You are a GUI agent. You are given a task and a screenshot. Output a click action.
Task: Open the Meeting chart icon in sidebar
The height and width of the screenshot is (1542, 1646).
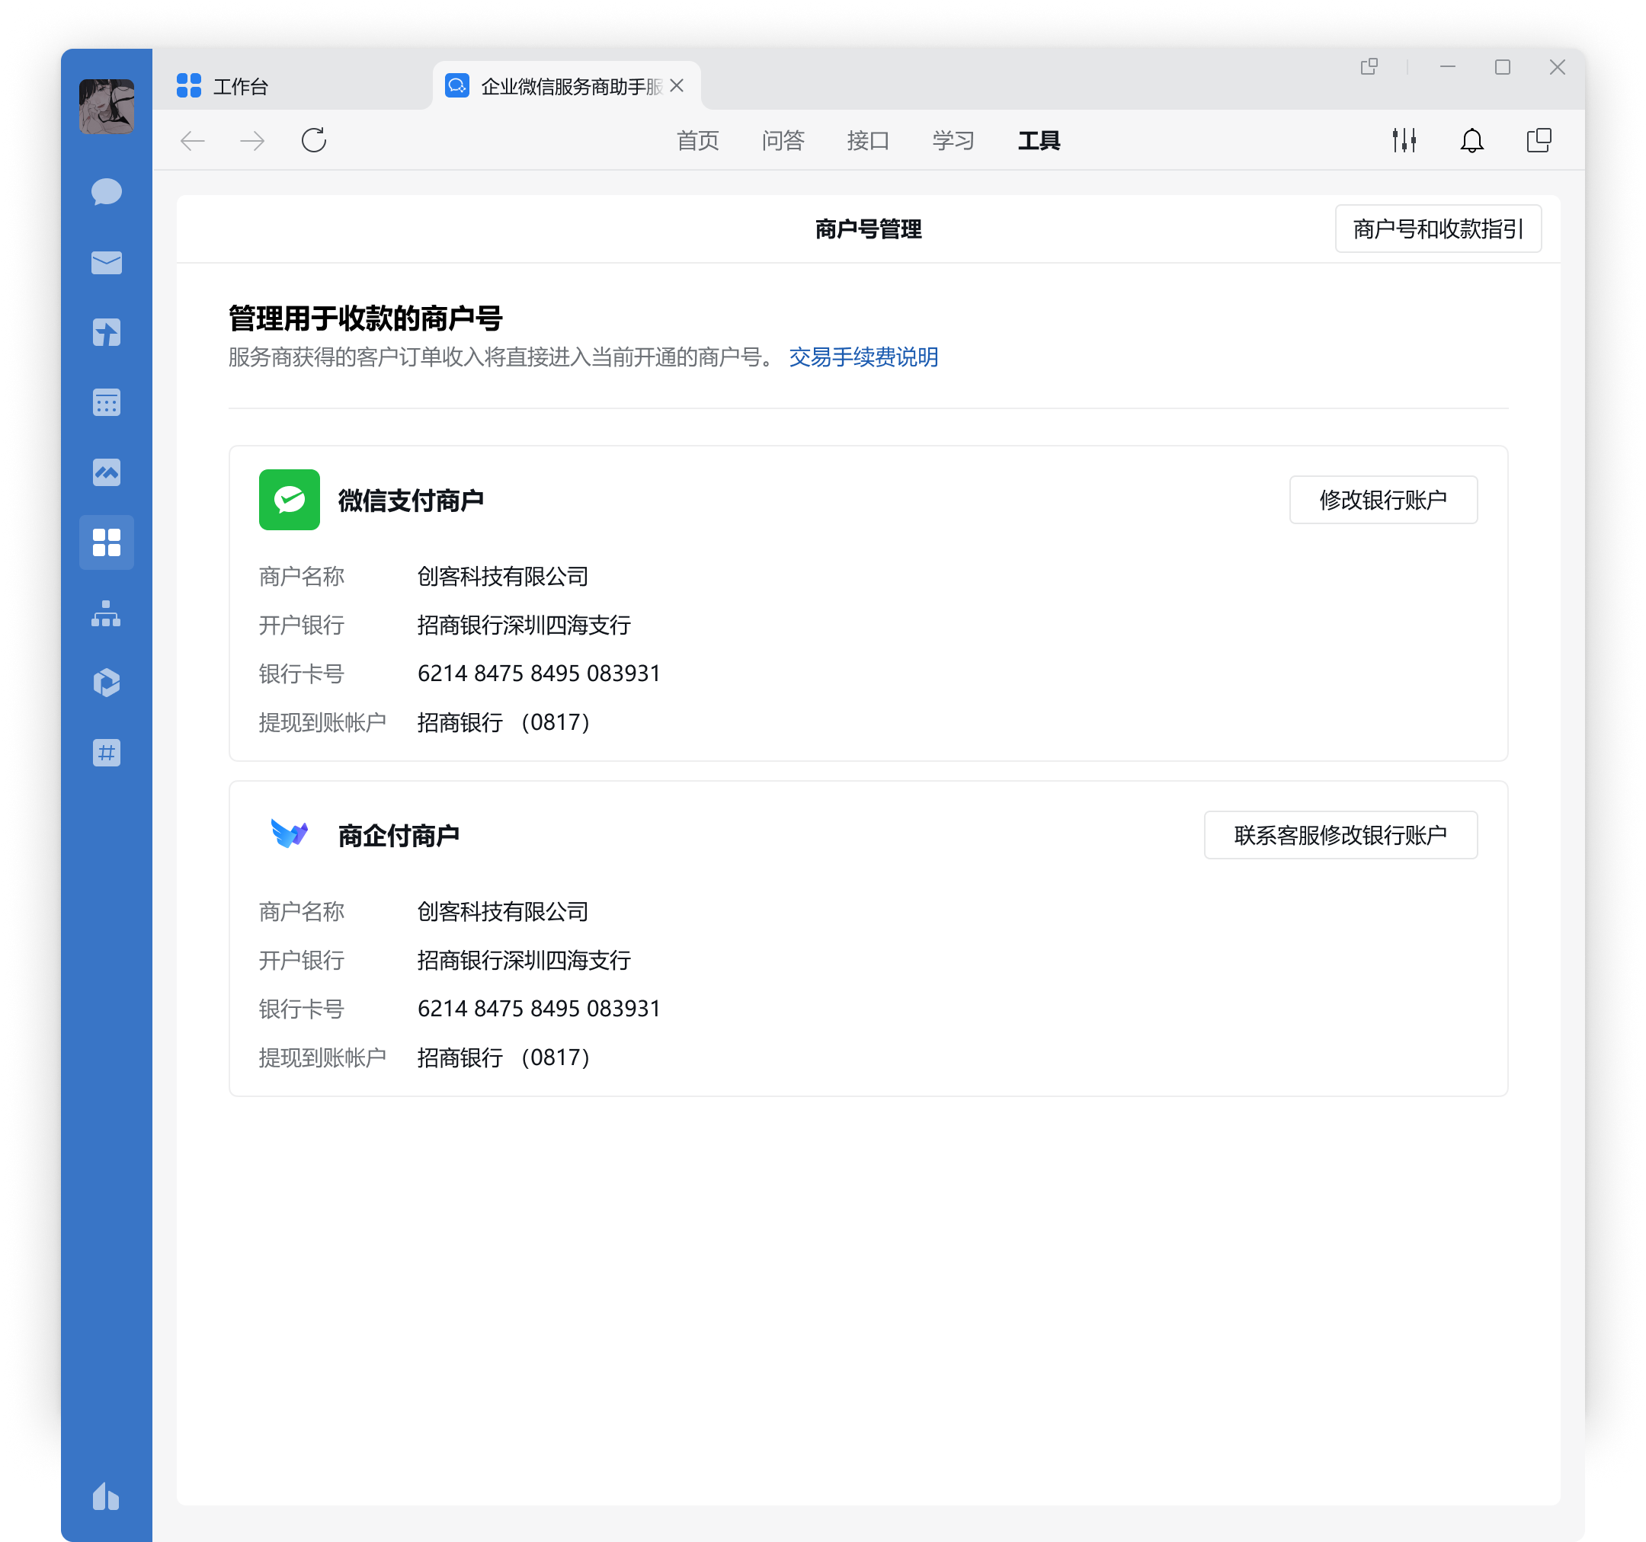tap(106, 472)
